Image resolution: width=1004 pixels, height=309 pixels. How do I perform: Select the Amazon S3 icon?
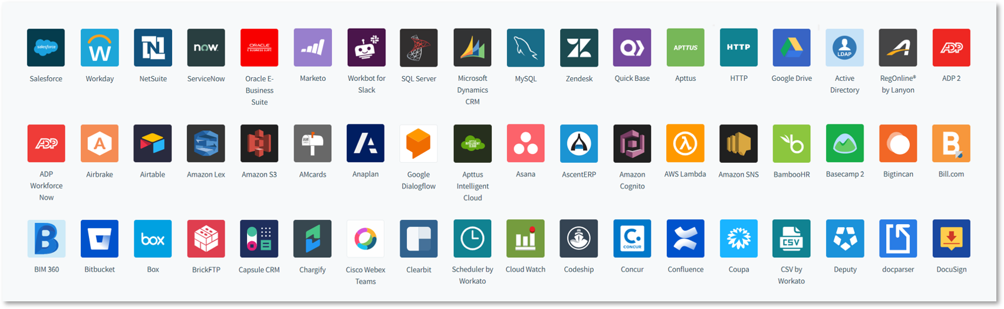pos(259,143)
